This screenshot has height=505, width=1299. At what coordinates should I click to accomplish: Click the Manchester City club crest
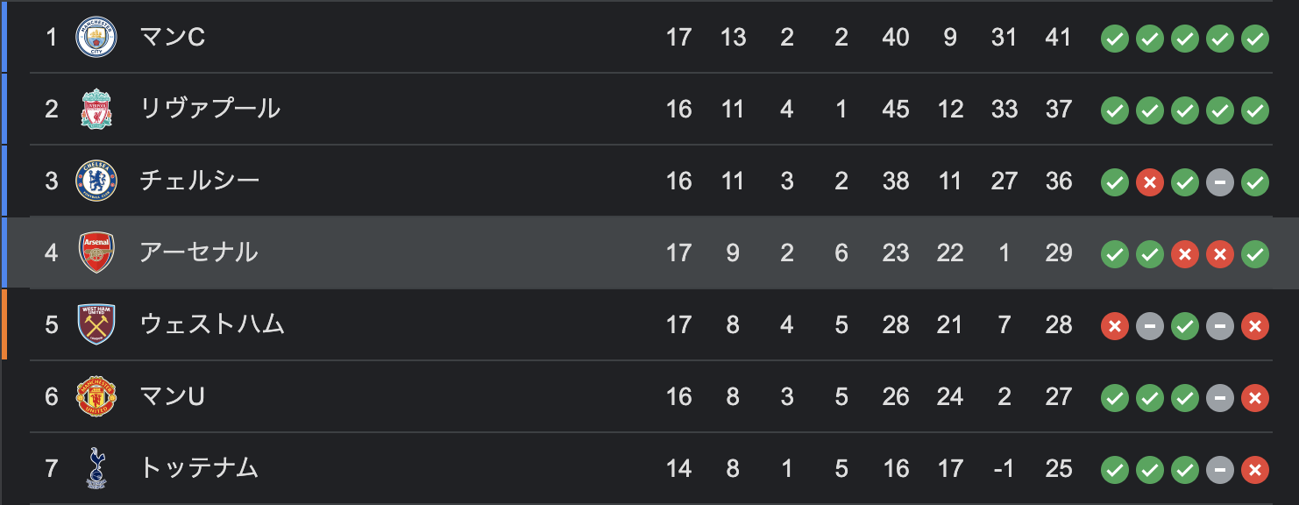tap(96, 37)
